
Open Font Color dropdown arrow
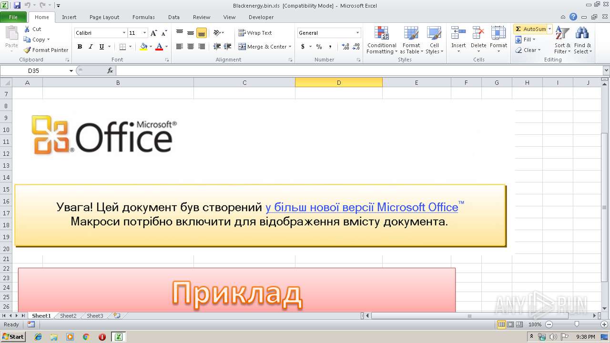tap(166, 47)
